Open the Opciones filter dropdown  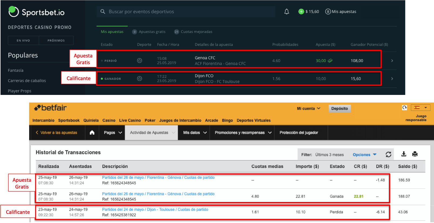[364, 155]
